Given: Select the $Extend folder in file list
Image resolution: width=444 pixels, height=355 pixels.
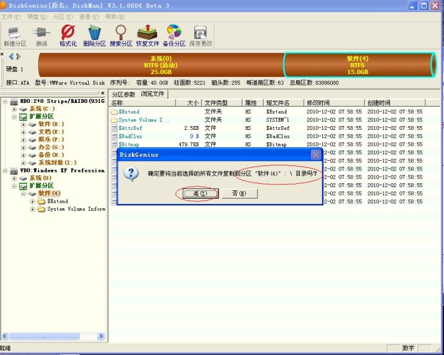Looking at the screenshot, I should tap(129, 111).
